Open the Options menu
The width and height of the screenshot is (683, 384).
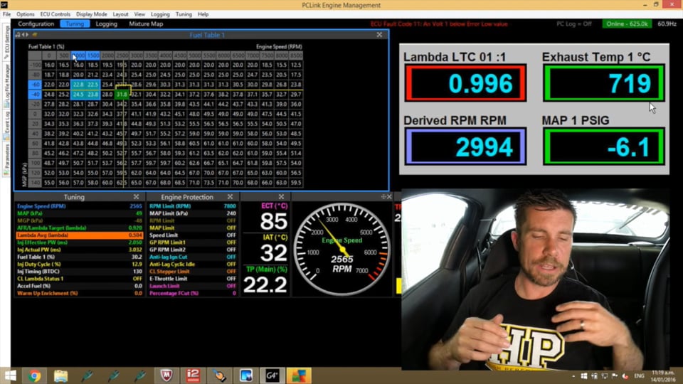[26, 14]
